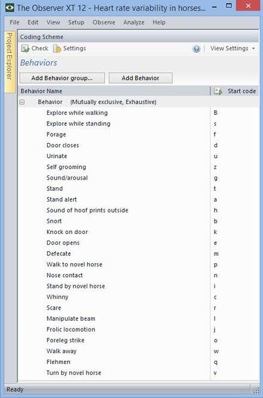Screen dimensions: 263x398
Task: Expand the Project Explorer side panel
Action: coord(10,62)
